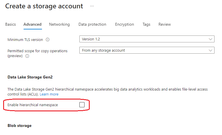
Task: Expand the Permitted scope for copy operations dropdown
Action: click(147, 50)
